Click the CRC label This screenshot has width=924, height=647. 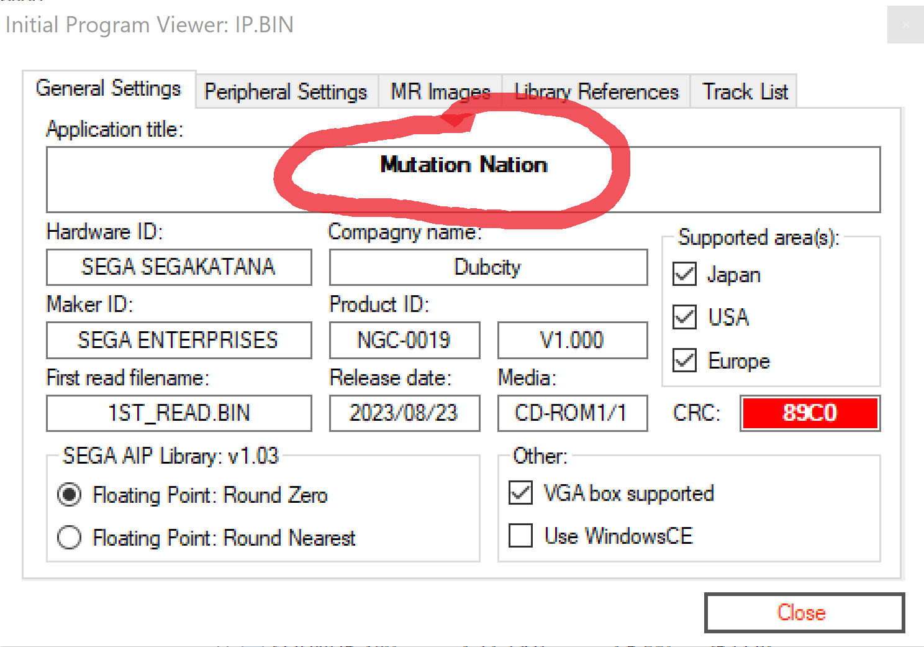pyautogui.click(x=697, y=413)
